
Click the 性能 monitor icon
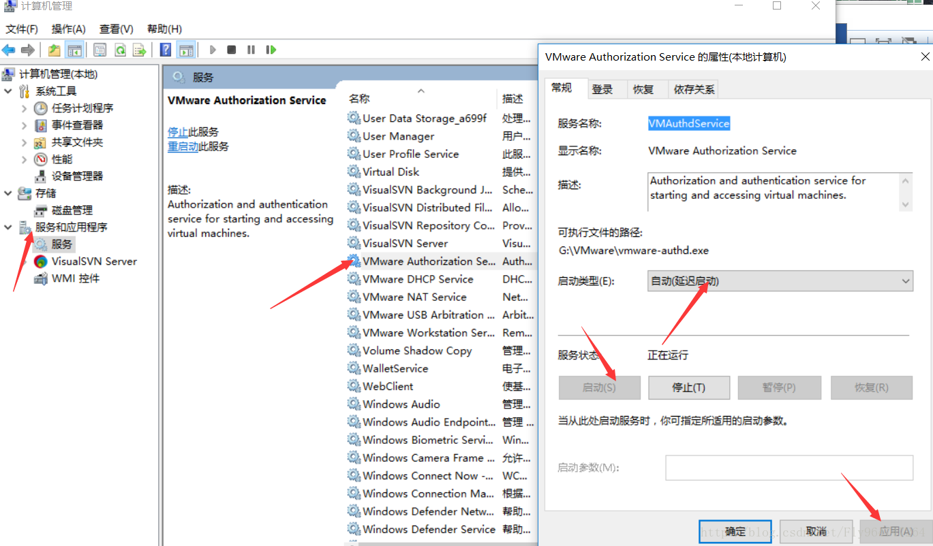click(x=41, y=159)
